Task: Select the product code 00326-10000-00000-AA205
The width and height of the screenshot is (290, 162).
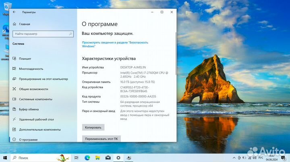Action: pyautogui.click(x=138, y=97)
